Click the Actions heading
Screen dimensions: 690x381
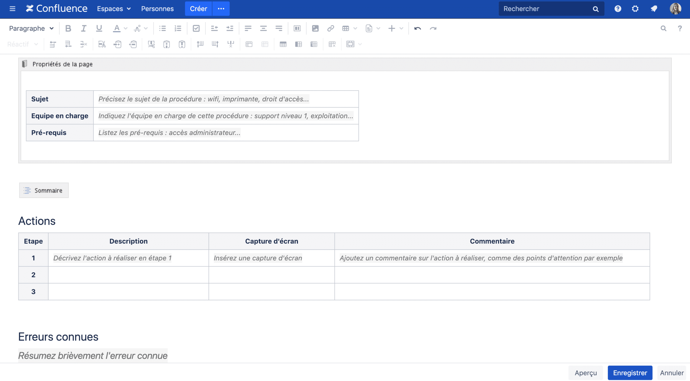click(x=37, y=221)
